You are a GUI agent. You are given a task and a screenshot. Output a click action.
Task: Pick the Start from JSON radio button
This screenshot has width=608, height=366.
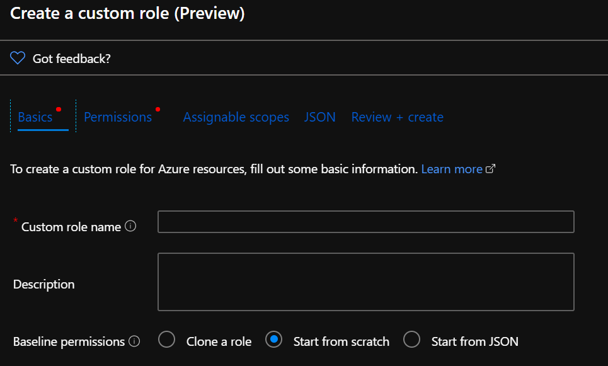pyautogui.click(x=411, y=340)
